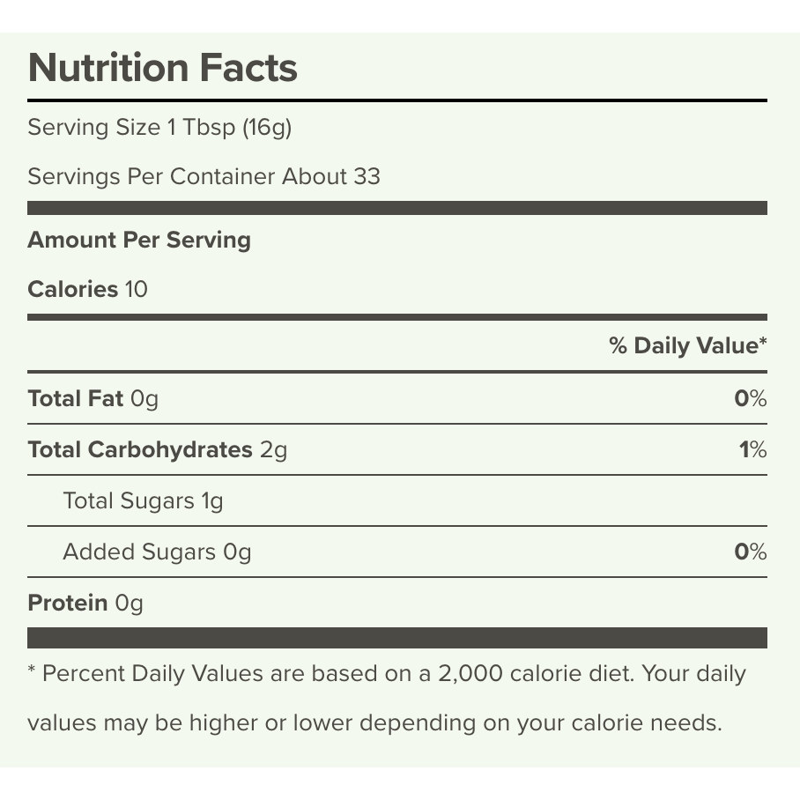Screen dimensions: 800x800
Task: Click the thick bar below Servings Per Container
Action: coord(396,209)
